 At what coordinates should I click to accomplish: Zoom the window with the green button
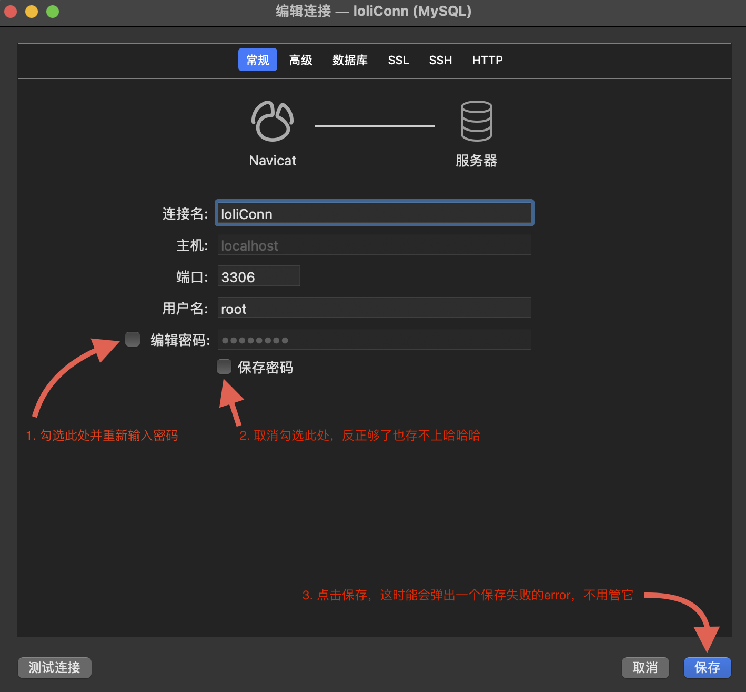click(53, 11)
